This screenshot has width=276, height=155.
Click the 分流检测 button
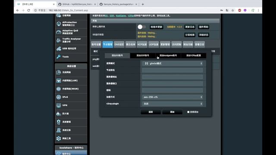(x=190, y=35)
